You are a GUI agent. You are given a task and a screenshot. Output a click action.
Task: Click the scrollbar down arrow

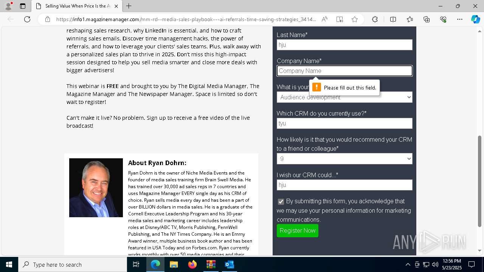(x=480, y=250)
